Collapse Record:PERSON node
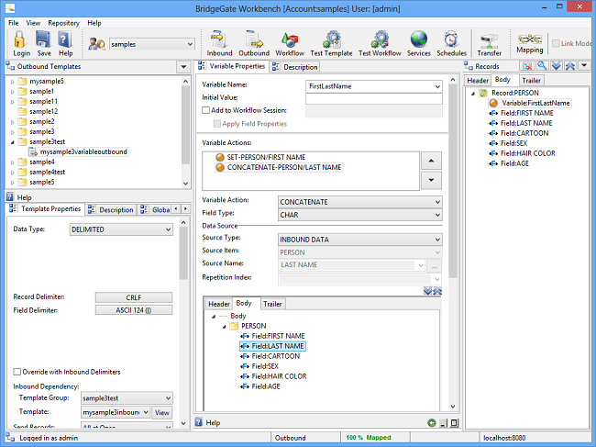Image resolution: width=596 pixels, height=447 pixels. pyautogui.click(x=473, y=94)
